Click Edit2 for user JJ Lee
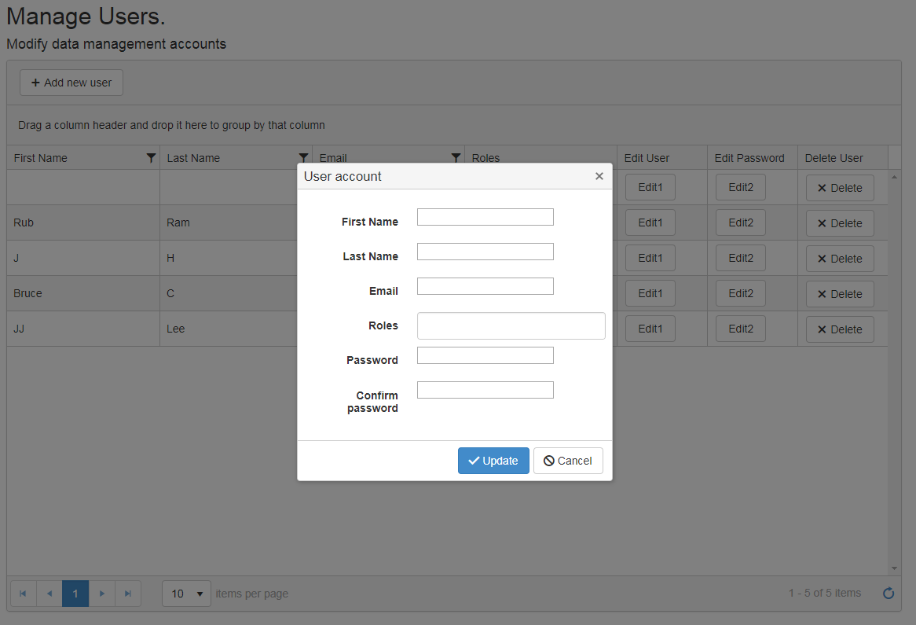Image resolution: width=916 pixels, height=625 pixels. coord(740,329)
